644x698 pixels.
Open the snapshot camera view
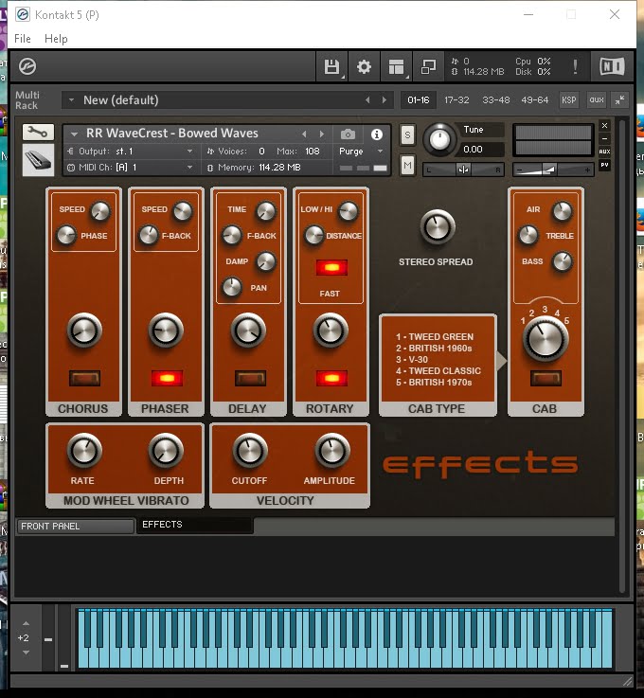click(x=348, y=134)
